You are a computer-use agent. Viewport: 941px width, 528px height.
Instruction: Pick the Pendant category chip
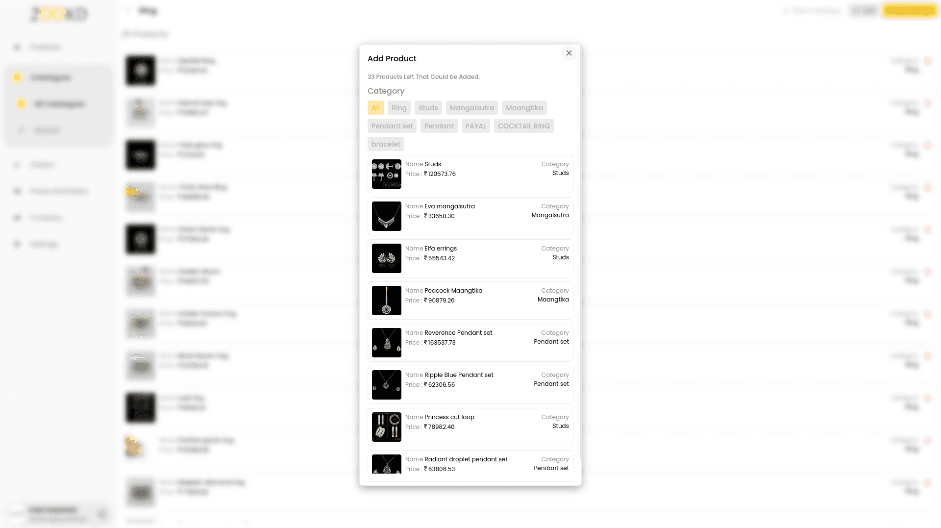coord(439,126)
